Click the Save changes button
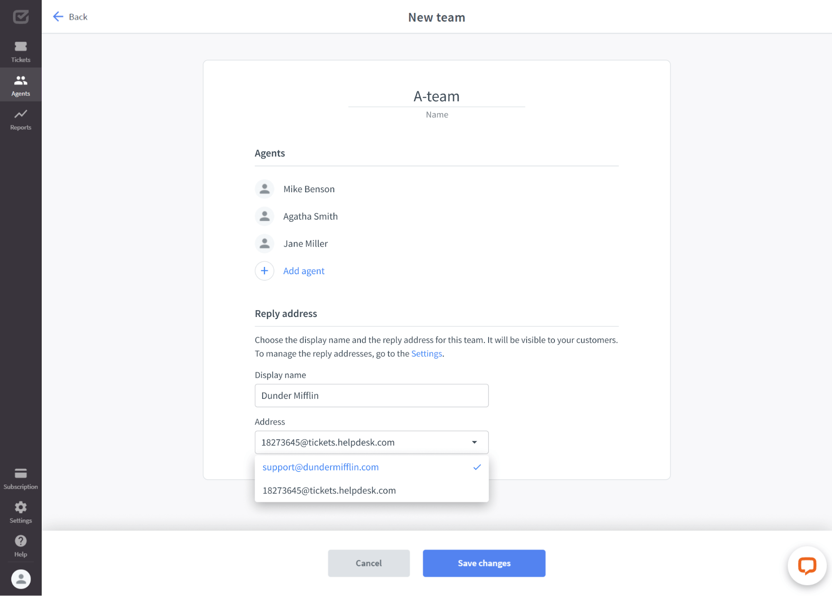832x596 pixels. [x=484, y=562]
